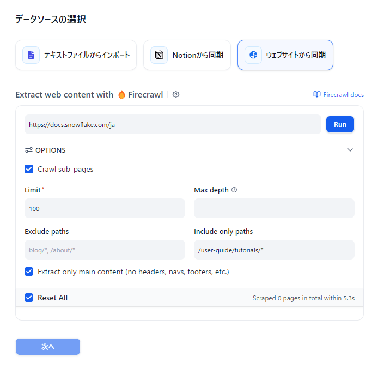Viewport: 378px width, 368px height.
Task: Toggle Extract only main content checkbox
Action: (x=29, y=272)
